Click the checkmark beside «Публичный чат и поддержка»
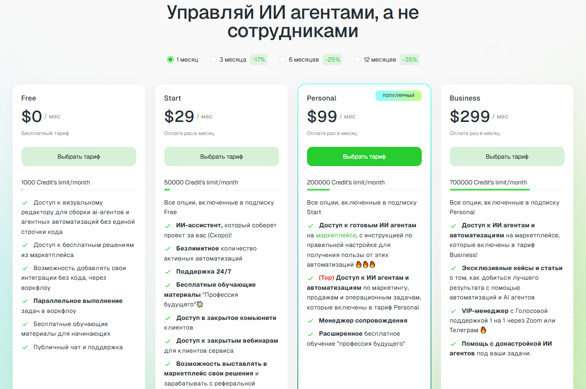This screenshot has width=586, height=389. pos(25,347)
